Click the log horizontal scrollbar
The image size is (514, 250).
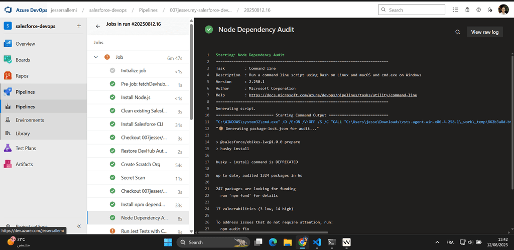tap(263, 232)
